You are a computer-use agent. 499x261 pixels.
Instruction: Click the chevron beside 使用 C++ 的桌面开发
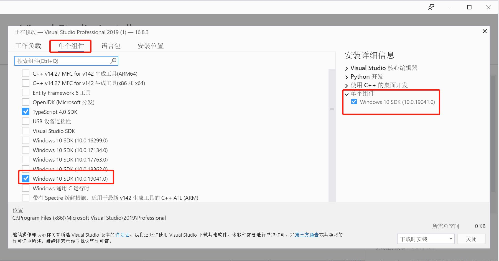(x=346, y=85)
